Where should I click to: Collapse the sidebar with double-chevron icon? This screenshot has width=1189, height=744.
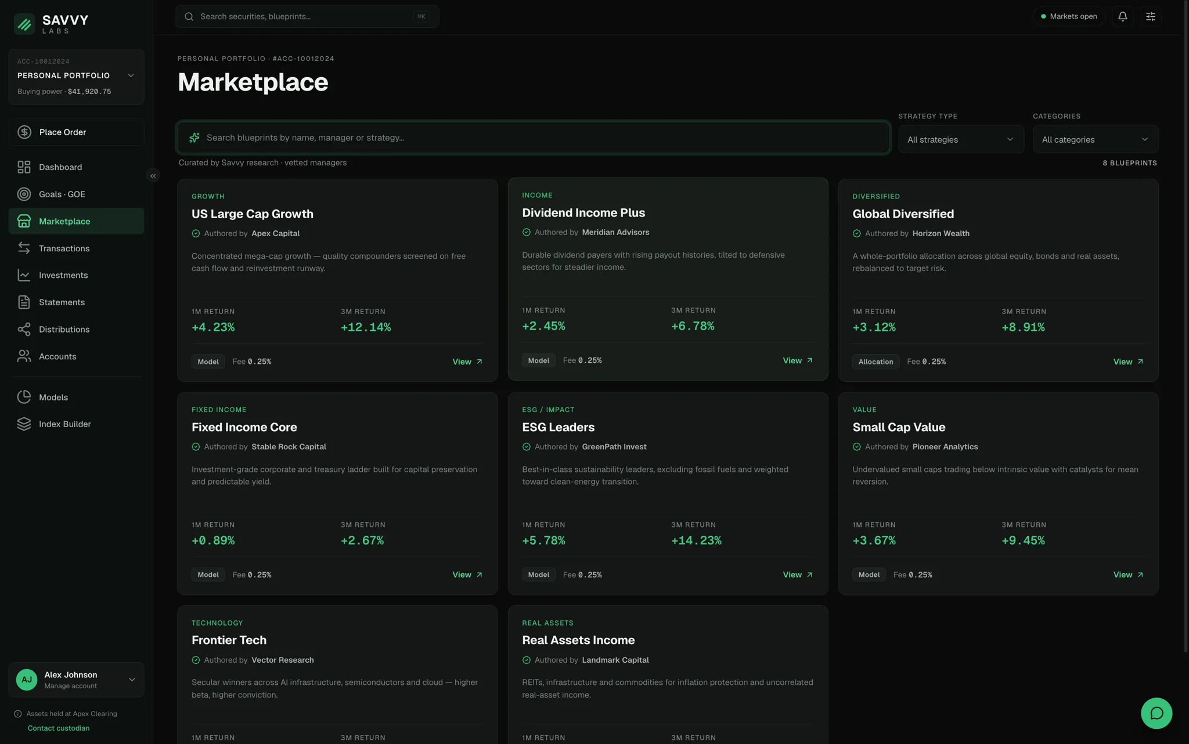click(153, 176)
